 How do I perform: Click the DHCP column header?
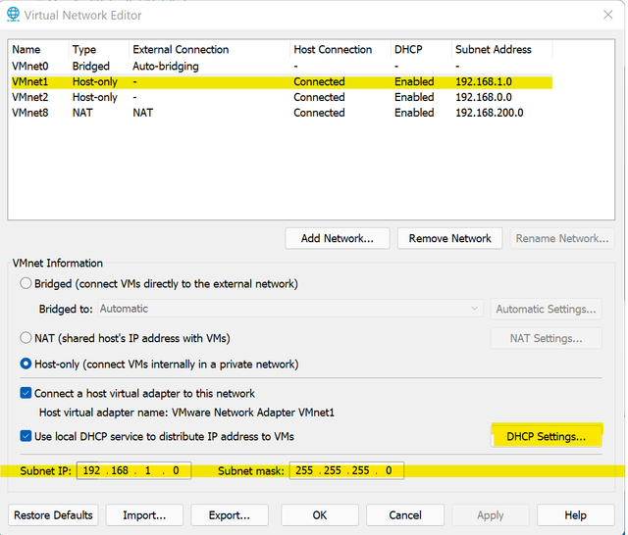click(x=408, y=50)
